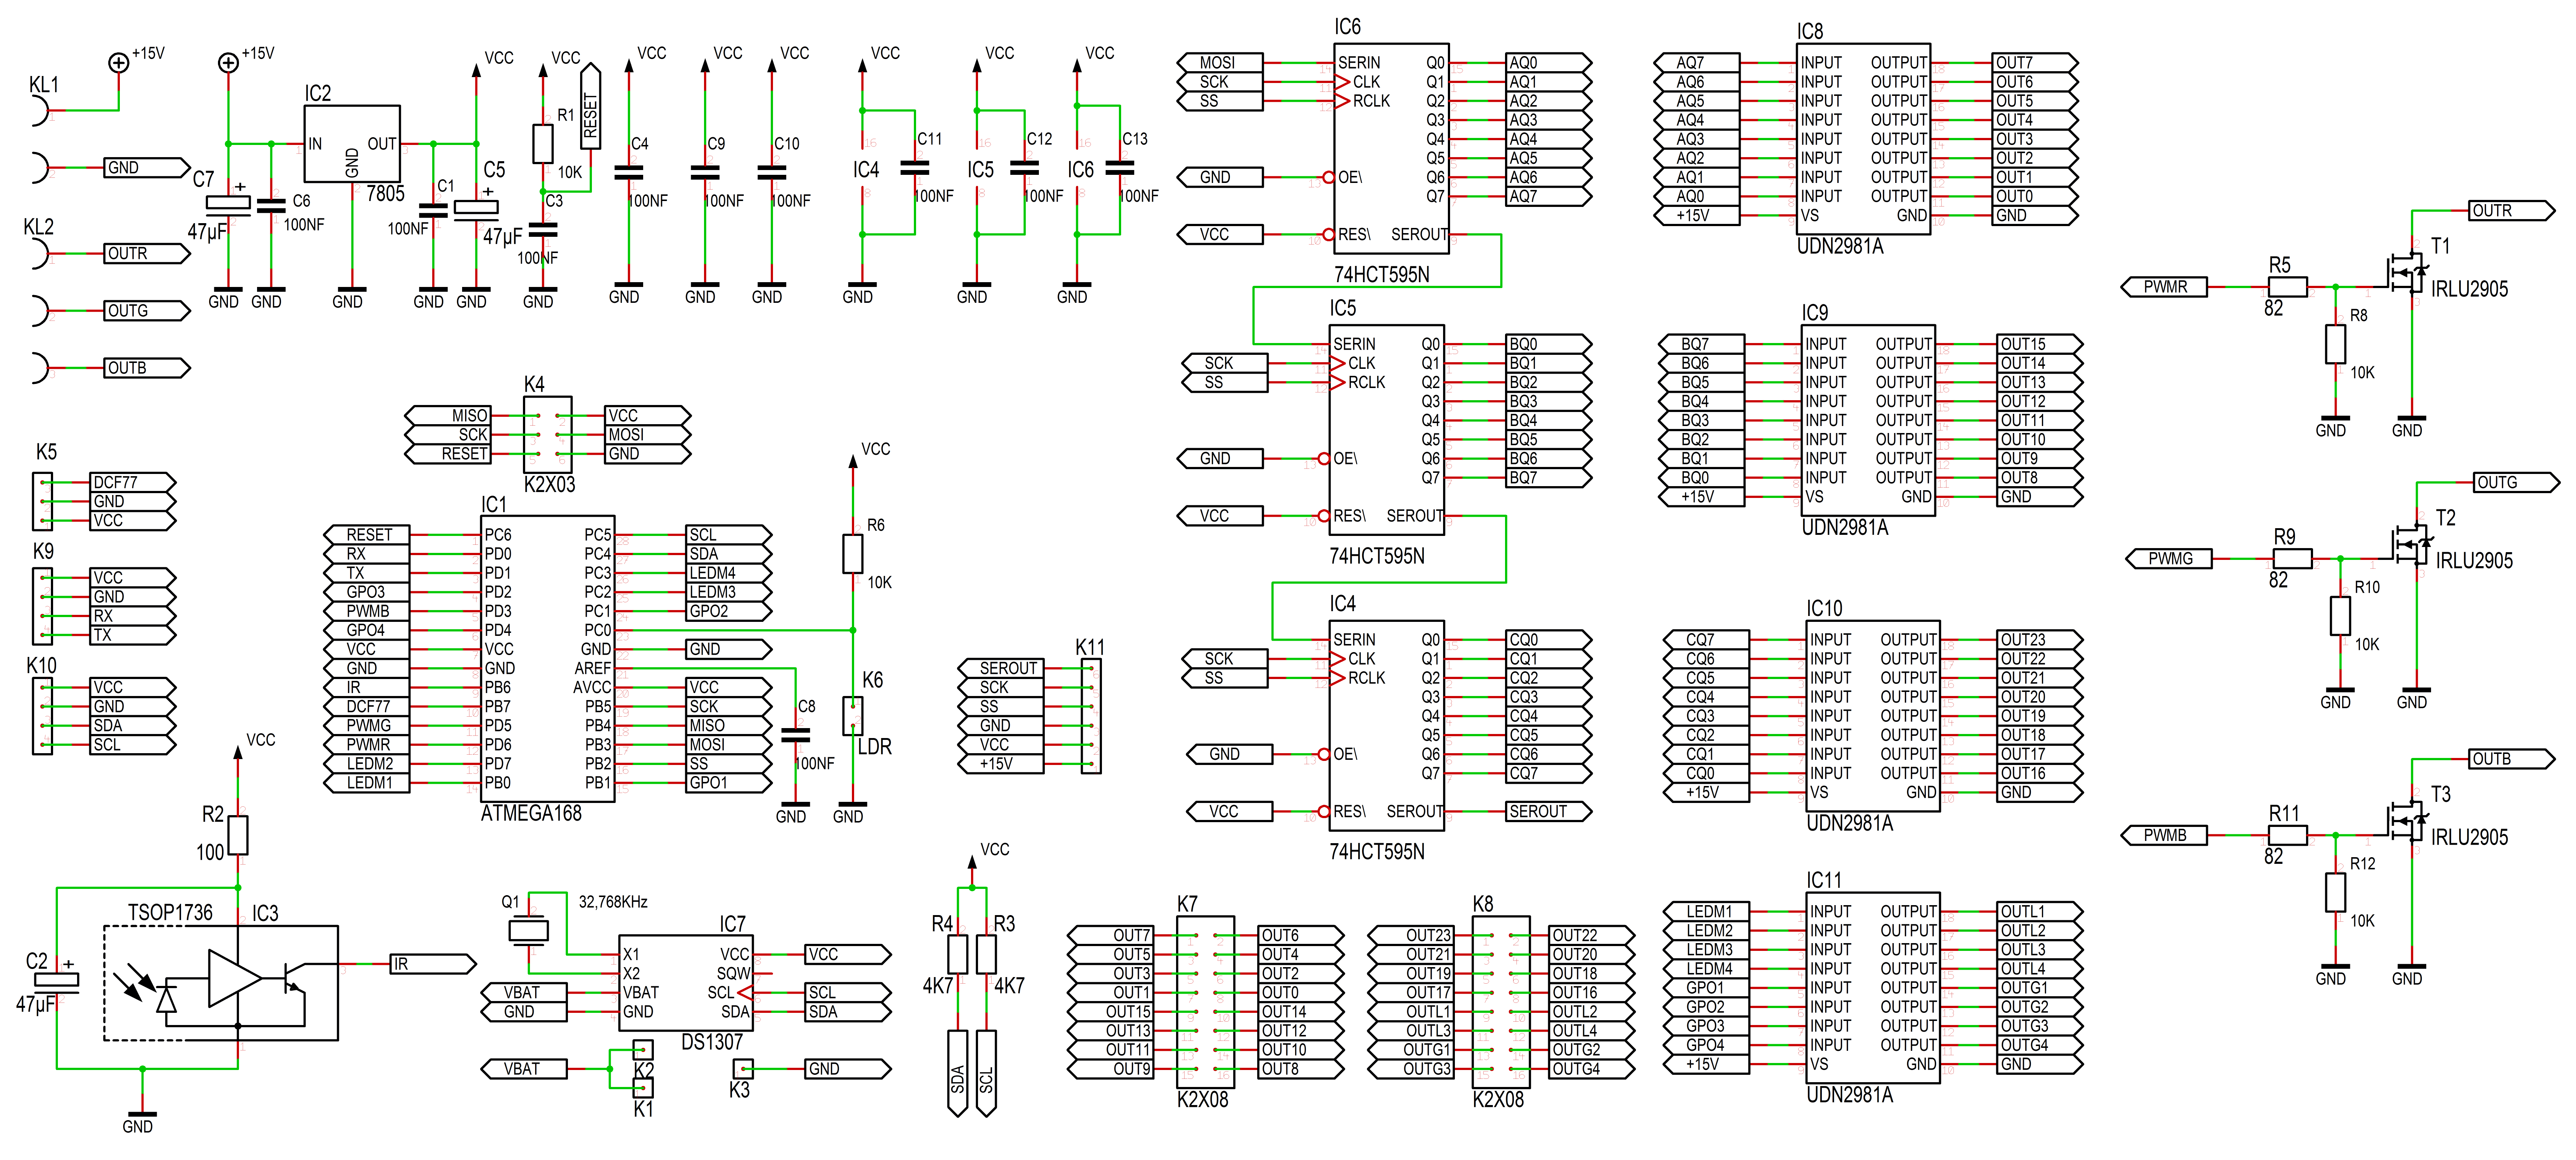Click the PWMG net label beside R9
Image resolution: width=2576 pixels, height=1160 pixels.
coord(2169,559)
